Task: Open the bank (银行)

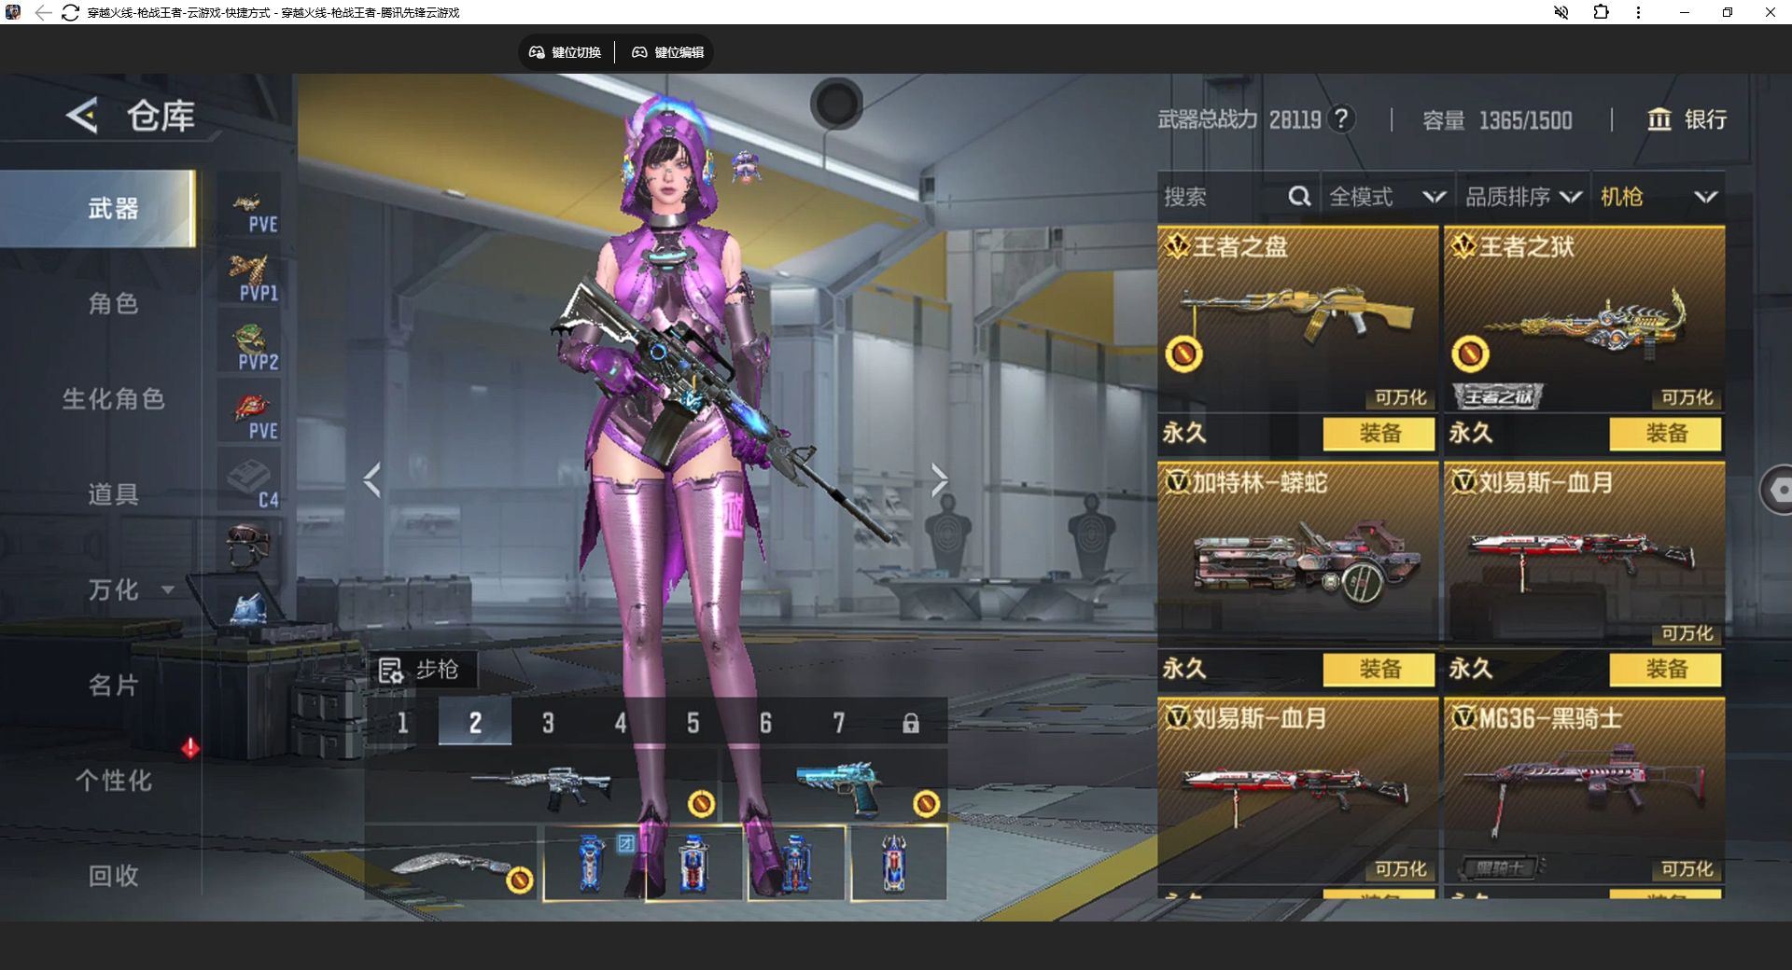Action: (x=1687, y=119)
